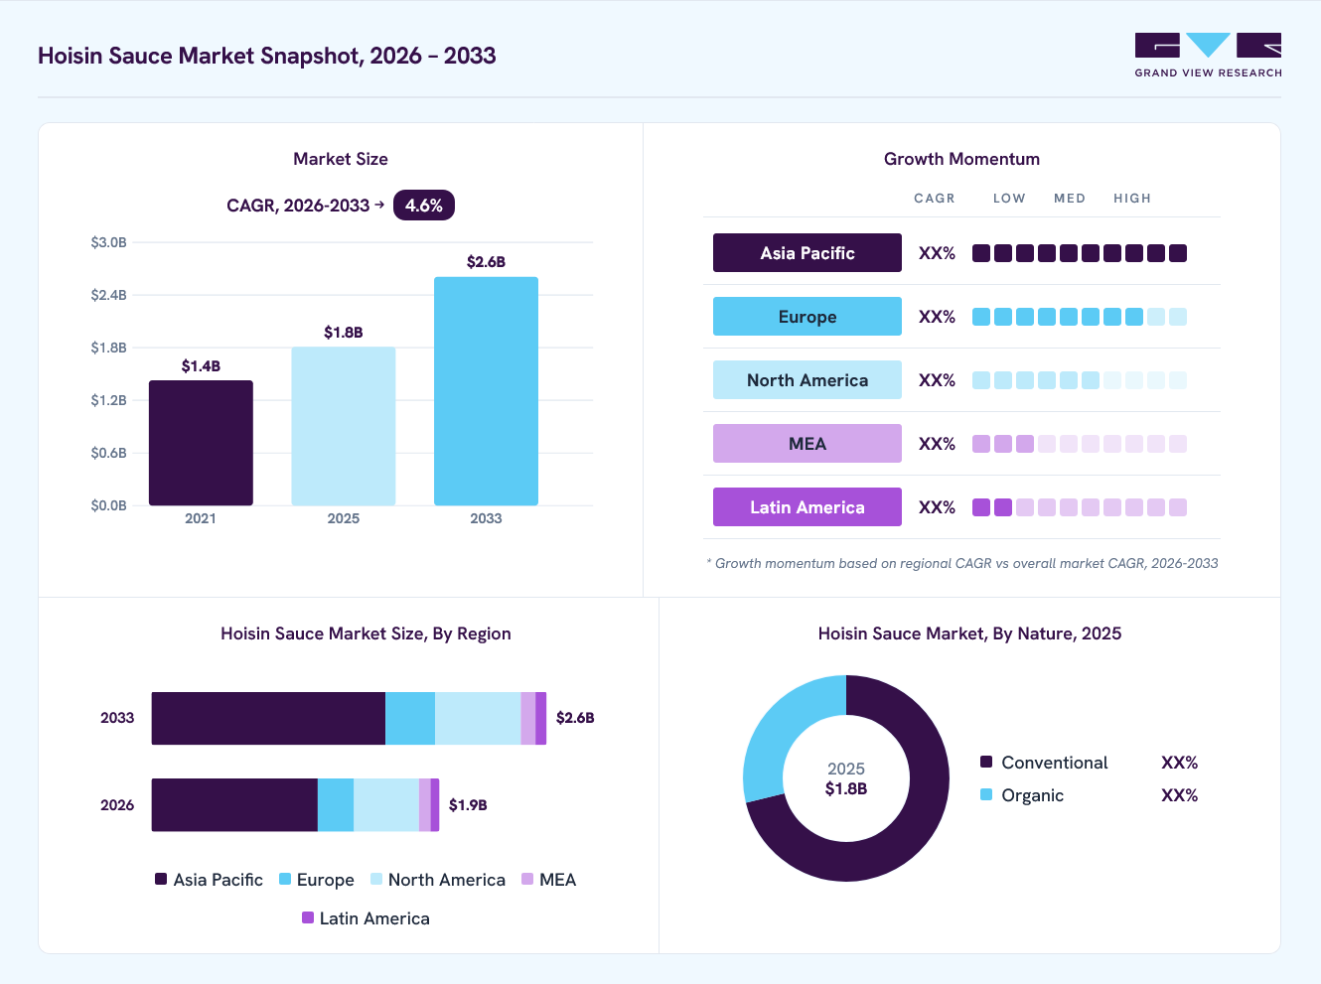Click the "HIGH" column header
This screenshot has height=984, width=1321.
point(1132,199)
